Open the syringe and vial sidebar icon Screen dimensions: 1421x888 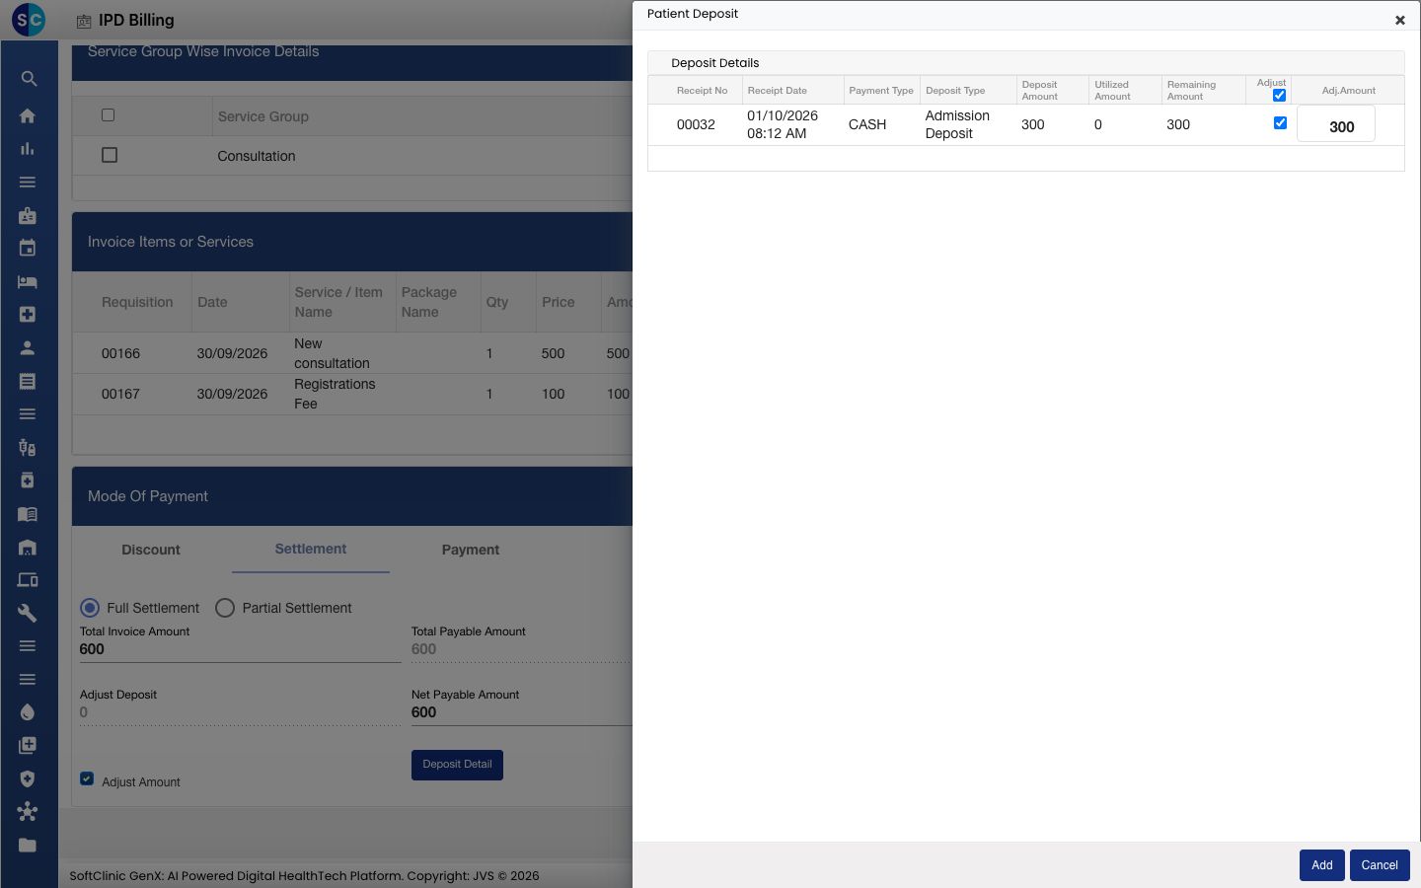coord(28,448)
